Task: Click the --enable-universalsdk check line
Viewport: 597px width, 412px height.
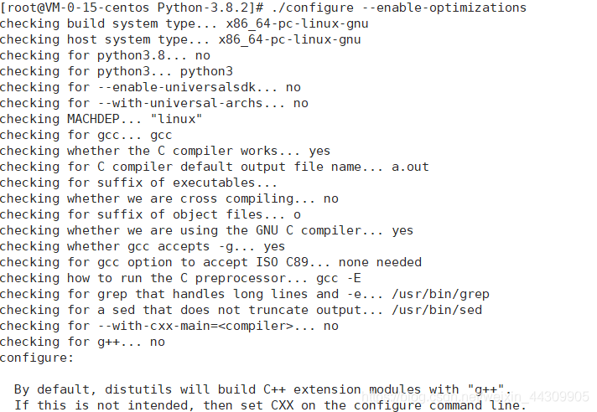Action: pos(150,88)
